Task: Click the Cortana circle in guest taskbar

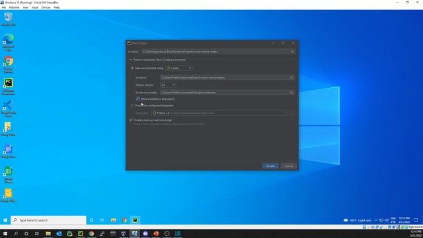Action: pos(92,220)
